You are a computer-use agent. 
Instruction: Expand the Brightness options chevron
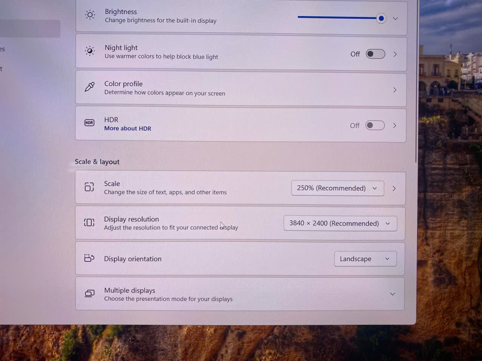pyautogui.click(x=395, y=18)
